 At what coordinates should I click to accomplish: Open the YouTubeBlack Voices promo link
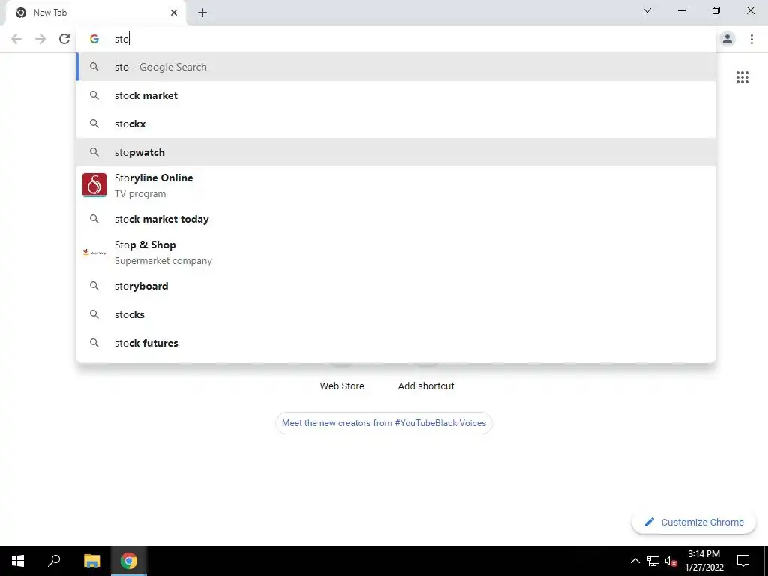[x=383, y=423]
